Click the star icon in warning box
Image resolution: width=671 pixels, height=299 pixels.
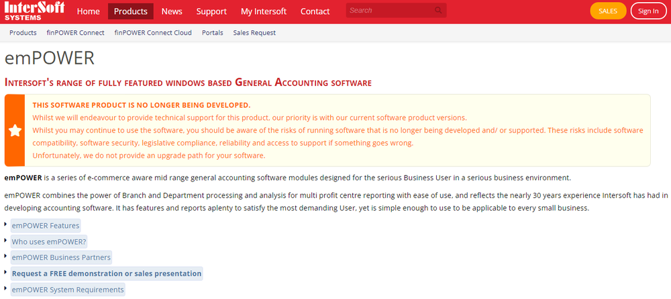15,131
